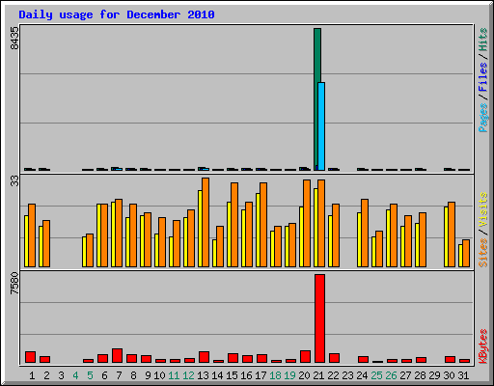Click day label 15 on the x-axis

[232, 375]
